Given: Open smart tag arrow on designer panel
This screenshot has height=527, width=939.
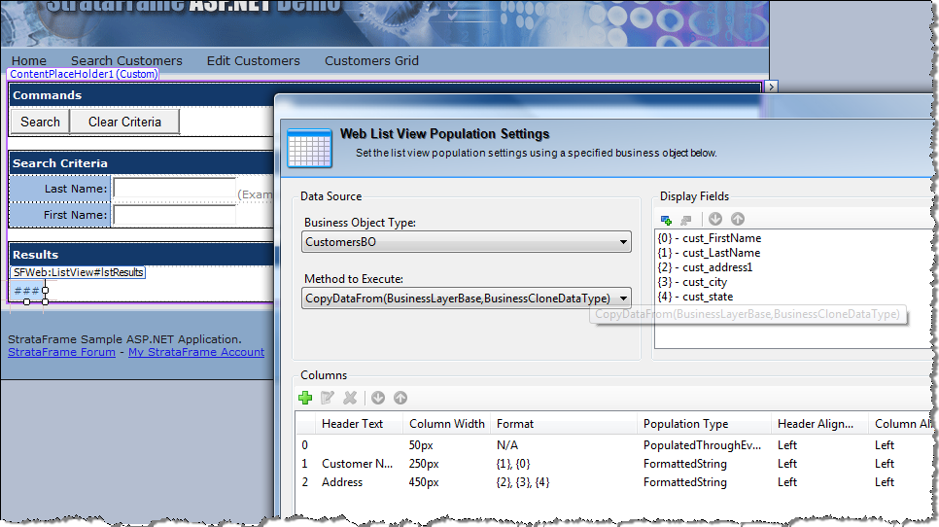Looking at the screenshot, I should click(772, 87).
